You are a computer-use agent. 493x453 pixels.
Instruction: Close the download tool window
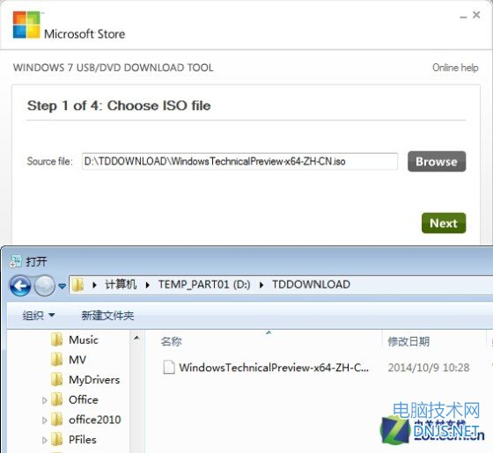click(476, 15)
